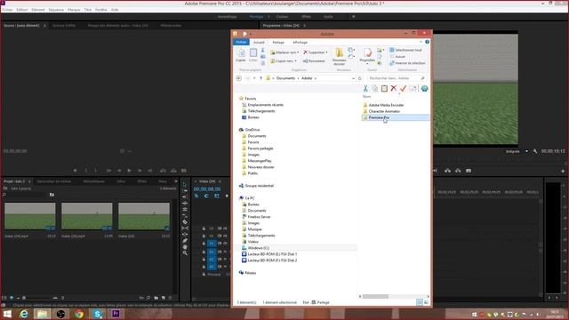Screen dimensions: 569x320
Task: Select the Selection tool in Premiere tools panel
Action: pyautogui.click(x=185, y=184)
